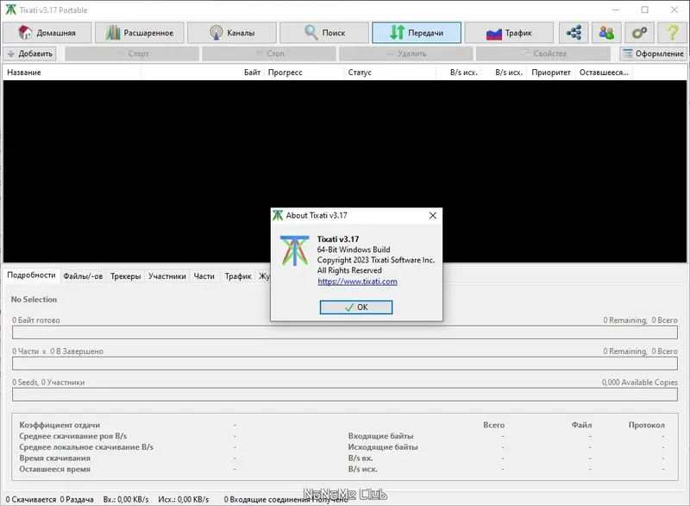Click 'Вх.: 0,00 KB/s' in status bar
This screenshot has height=506, width=690.
(126, 499)
